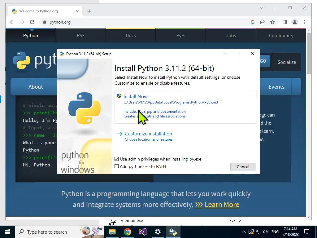
Task: Toggle Use admin privileges checkbox
Action: pos(116,159)
